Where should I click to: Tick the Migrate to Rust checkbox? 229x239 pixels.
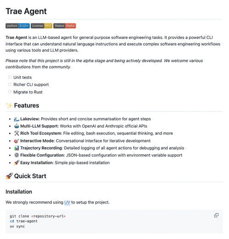pos(10,92)
